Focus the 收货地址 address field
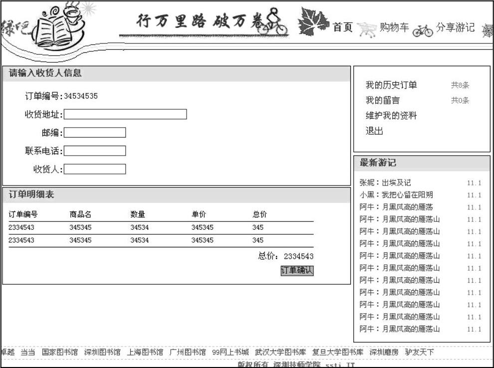 tap(125, 114)
